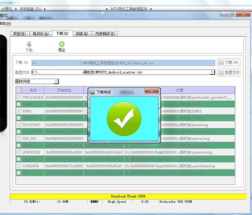Close the 下载完成 dialog
Image resolution: width=252 pixels, height=215 pixels.
click(152, 91)
